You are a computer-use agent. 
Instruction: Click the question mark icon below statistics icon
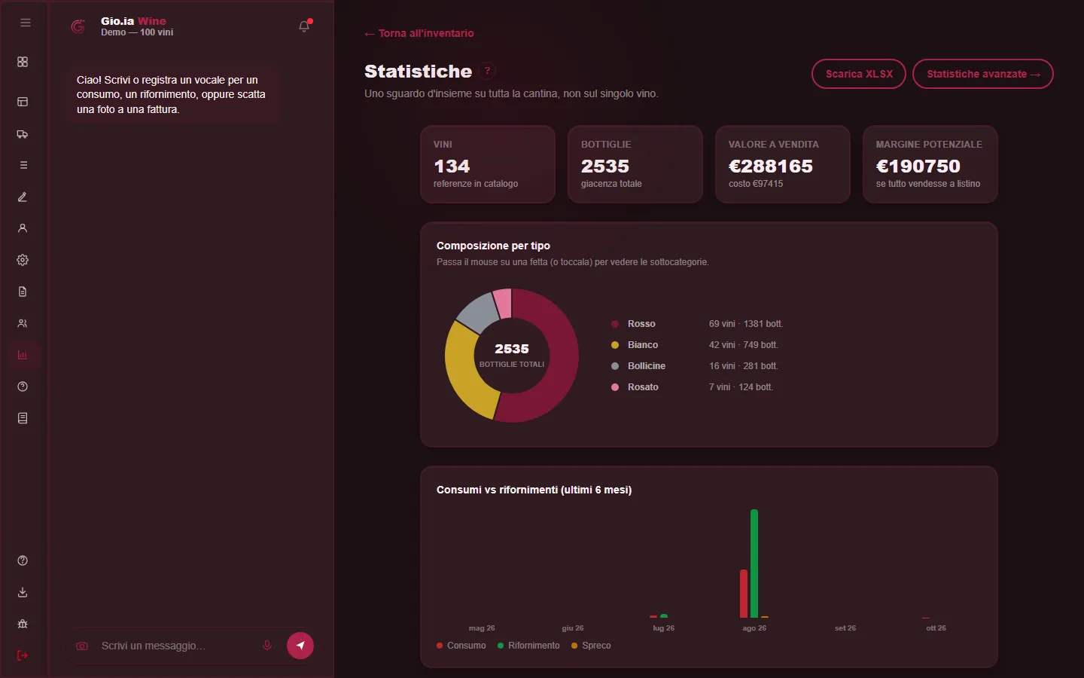coord(23,386)
